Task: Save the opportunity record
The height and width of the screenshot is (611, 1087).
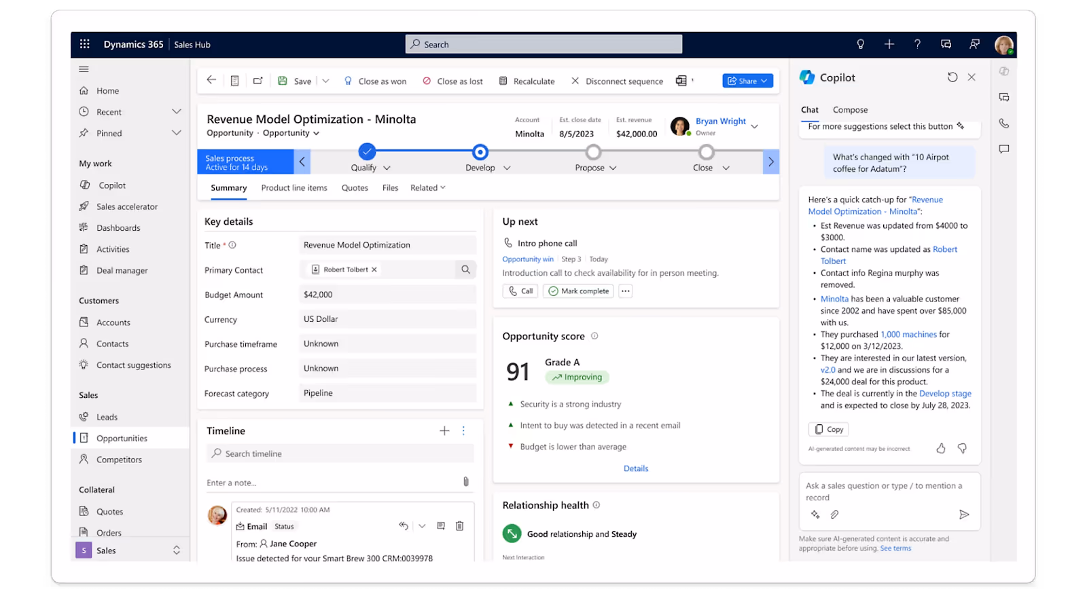Action: (x=295, y=81)
